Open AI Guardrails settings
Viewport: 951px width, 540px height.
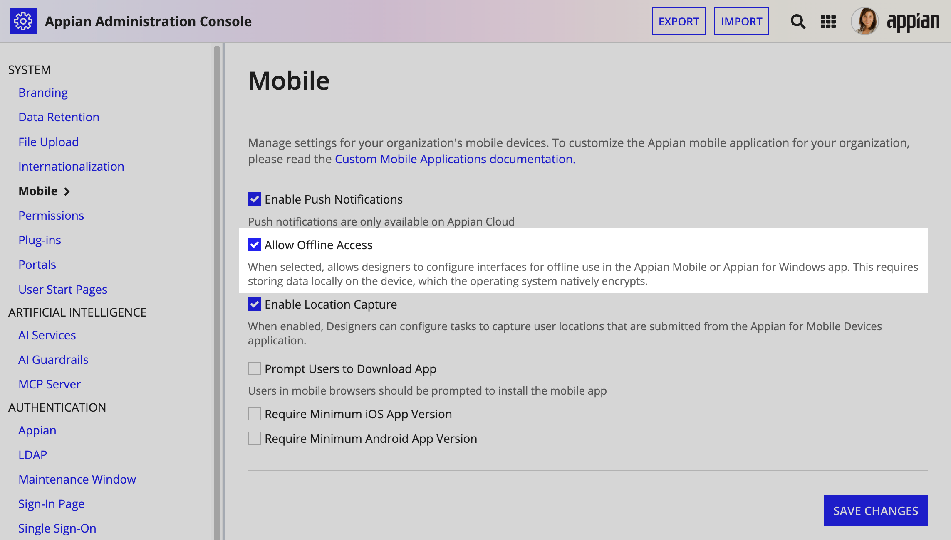click(x=53, y=360)
